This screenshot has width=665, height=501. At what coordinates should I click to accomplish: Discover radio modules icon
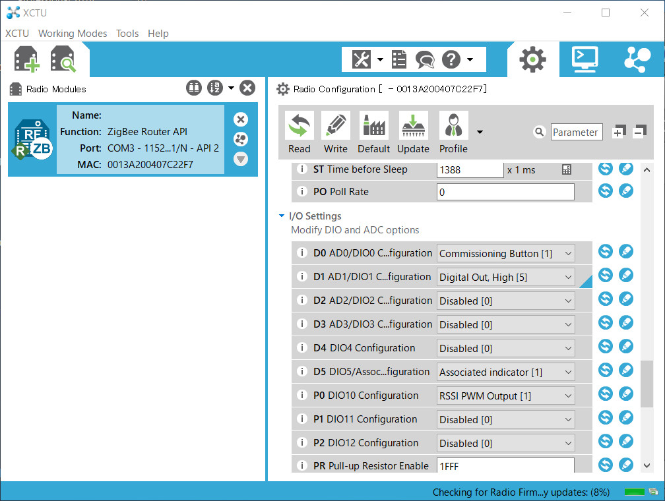click(x=63, y=59)
